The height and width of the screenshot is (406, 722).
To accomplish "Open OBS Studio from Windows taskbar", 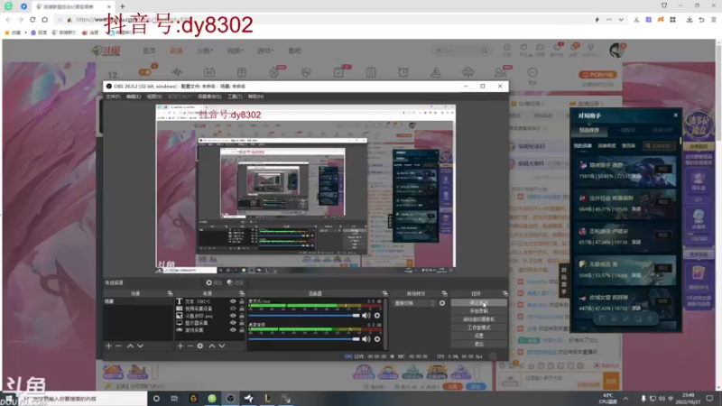I will click(x=231, y=399).
